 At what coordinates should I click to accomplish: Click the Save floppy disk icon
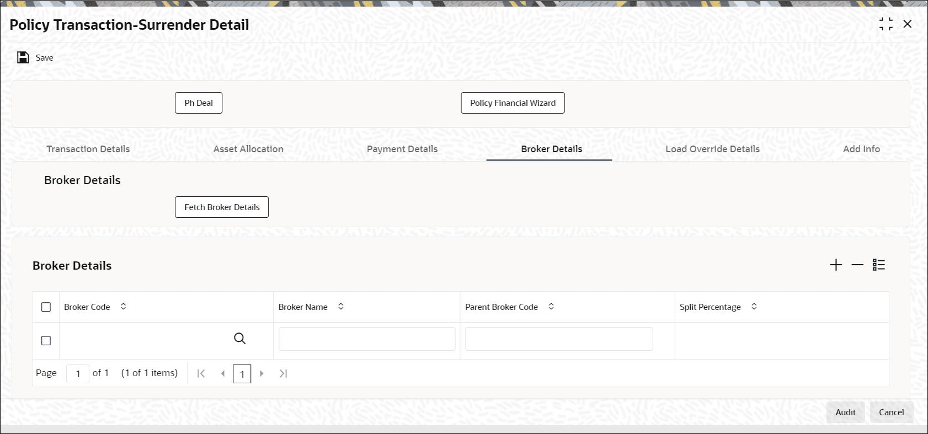(x=23, y=57)
